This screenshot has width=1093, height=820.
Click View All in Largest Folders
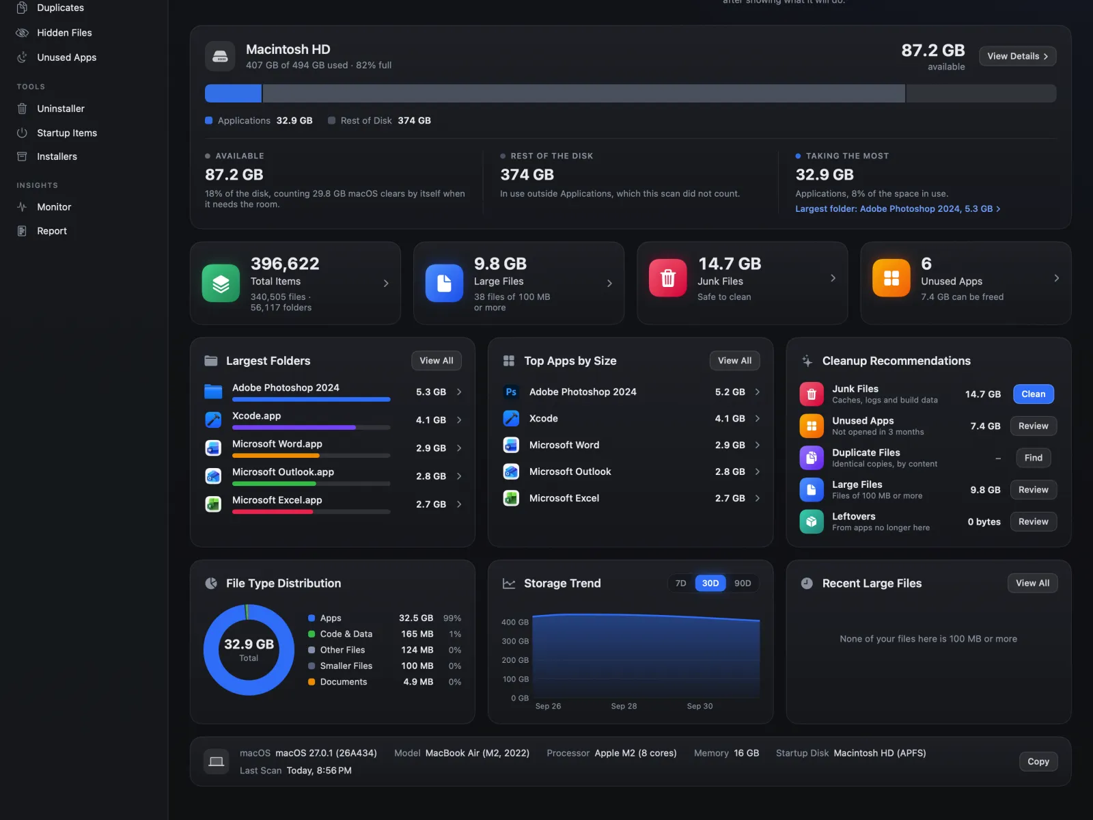coord(436,361)
